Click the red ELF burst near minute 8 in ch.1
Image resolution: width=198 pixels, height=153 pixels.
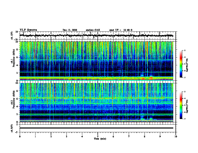(143, 78)
